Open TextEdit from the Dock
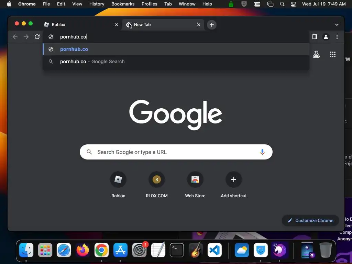Image resolution: width=352 pixels, height=264 pixels. [158, 250]
